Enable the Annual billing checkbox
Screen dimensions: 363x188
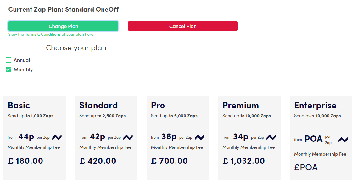click(9, 60)
